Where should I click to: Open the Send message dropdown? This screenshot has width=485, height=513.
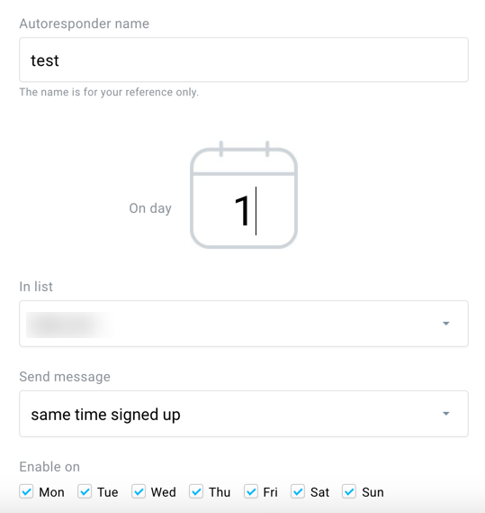point(244,414)
